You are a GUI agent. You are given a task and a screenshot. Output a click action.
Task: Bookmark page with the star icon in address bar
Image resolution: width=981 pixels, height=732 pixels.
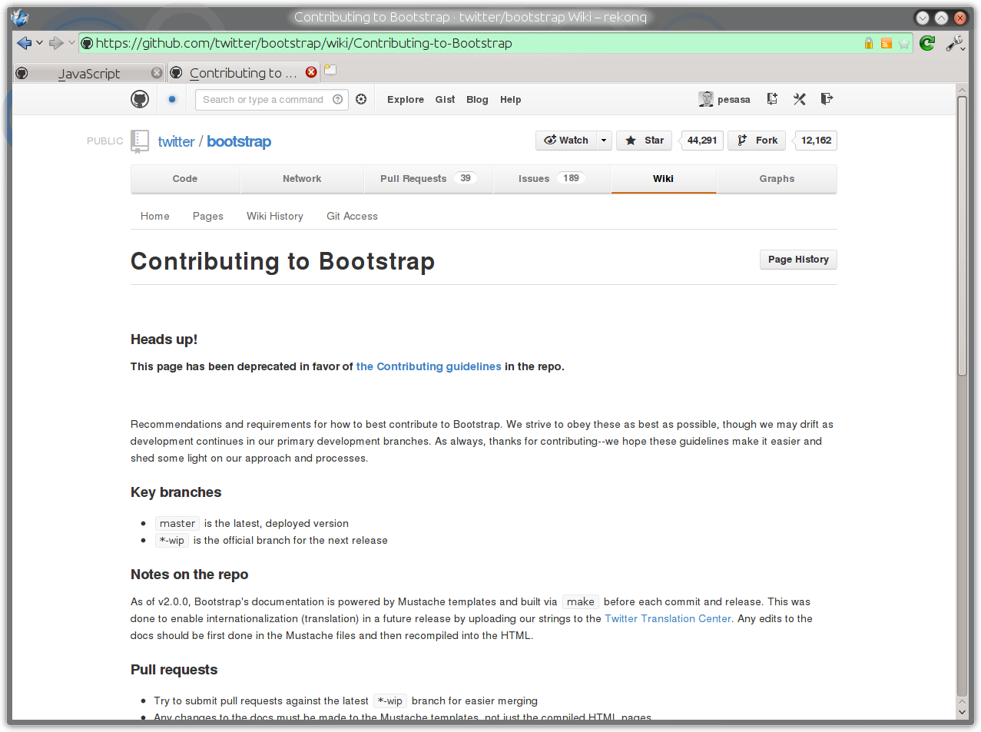coord(904,44)
